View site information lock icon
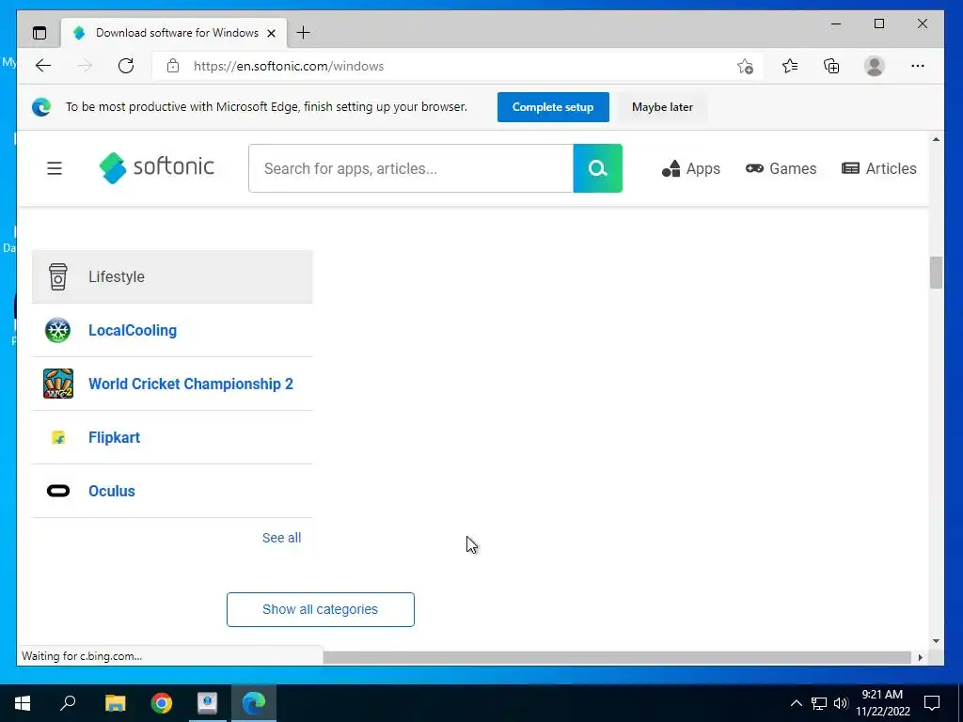Image resolution: width=963 pixels, height=722 pixels. coord(173,66)
